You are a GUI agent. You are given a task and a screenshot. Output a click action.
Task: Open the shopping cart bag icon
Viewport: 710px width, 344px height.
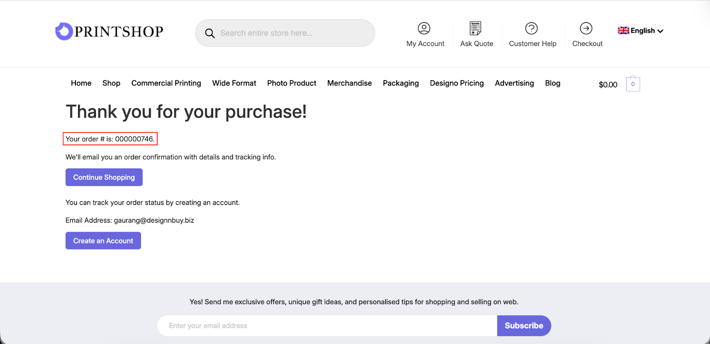point(633,84)
